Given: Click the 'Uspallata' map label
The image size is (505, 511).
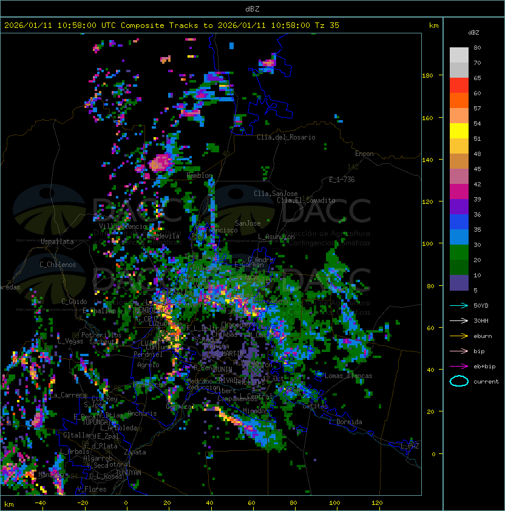Looking at the screenshot, I should [x=57, y=242].
